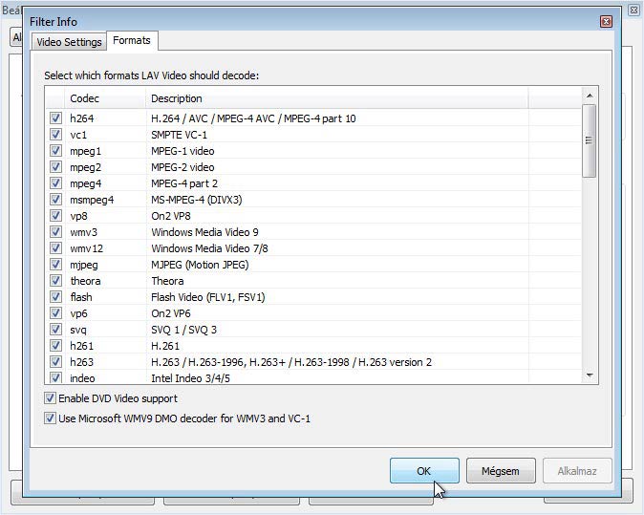644x515 pixels.
Task: Select the 'MPEG-4 part 2' description
Action: pyautogui.click(x=184, y=183)
